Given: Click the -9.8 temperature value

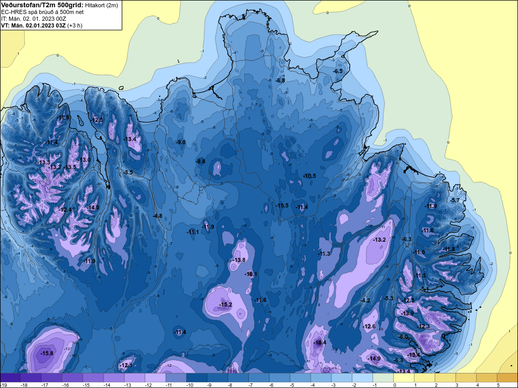Looking at the screenshot, I should click(x=200, y=161).
